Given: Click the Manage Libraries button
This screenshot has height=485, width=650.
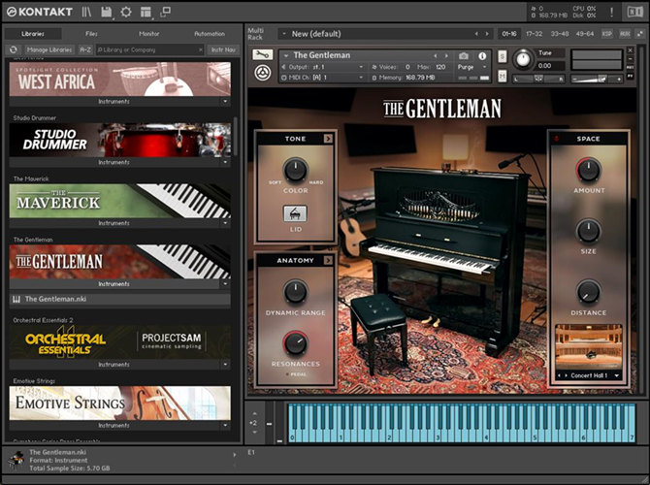Looking at the screenshot, I should coord(49,48).
